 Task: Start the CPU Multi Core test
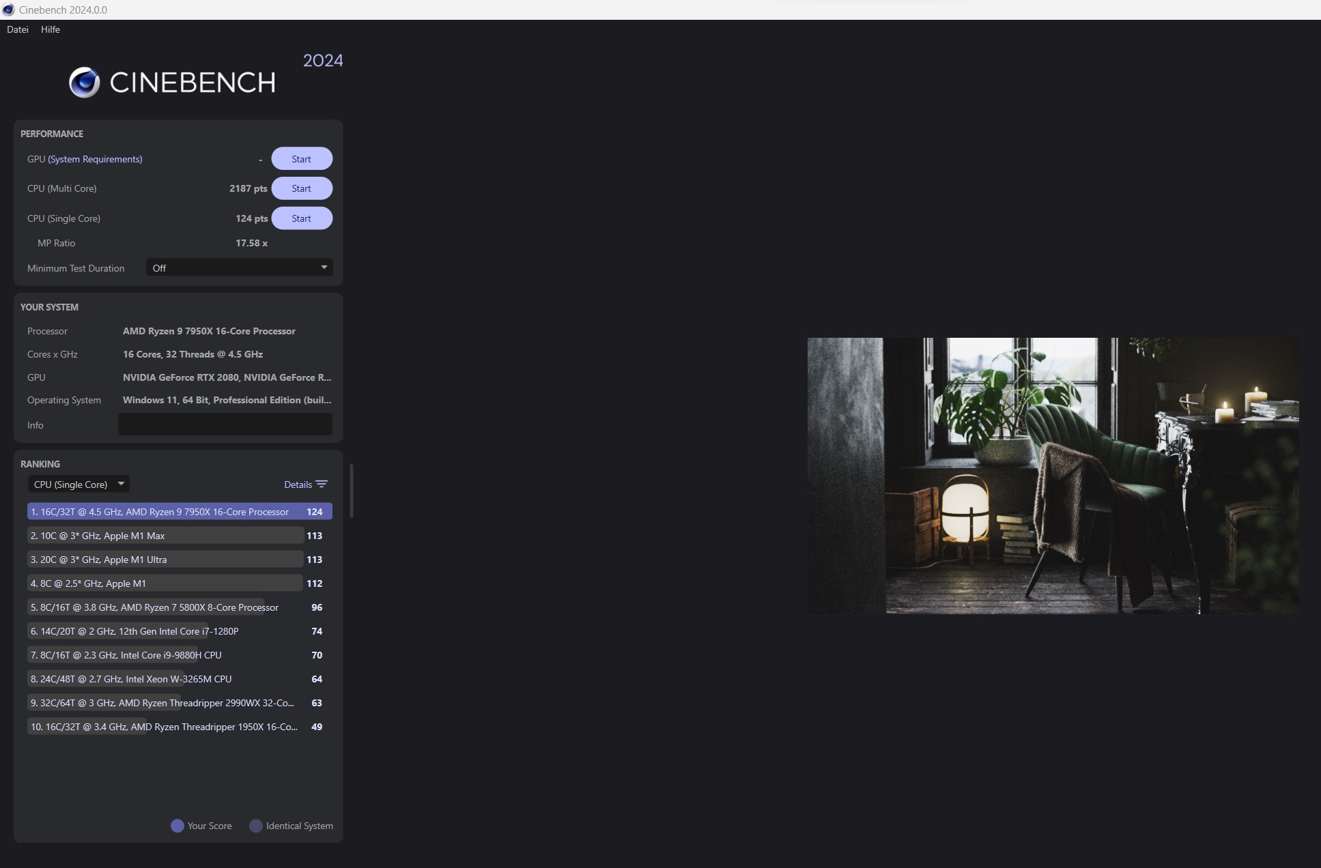(301, 188)
